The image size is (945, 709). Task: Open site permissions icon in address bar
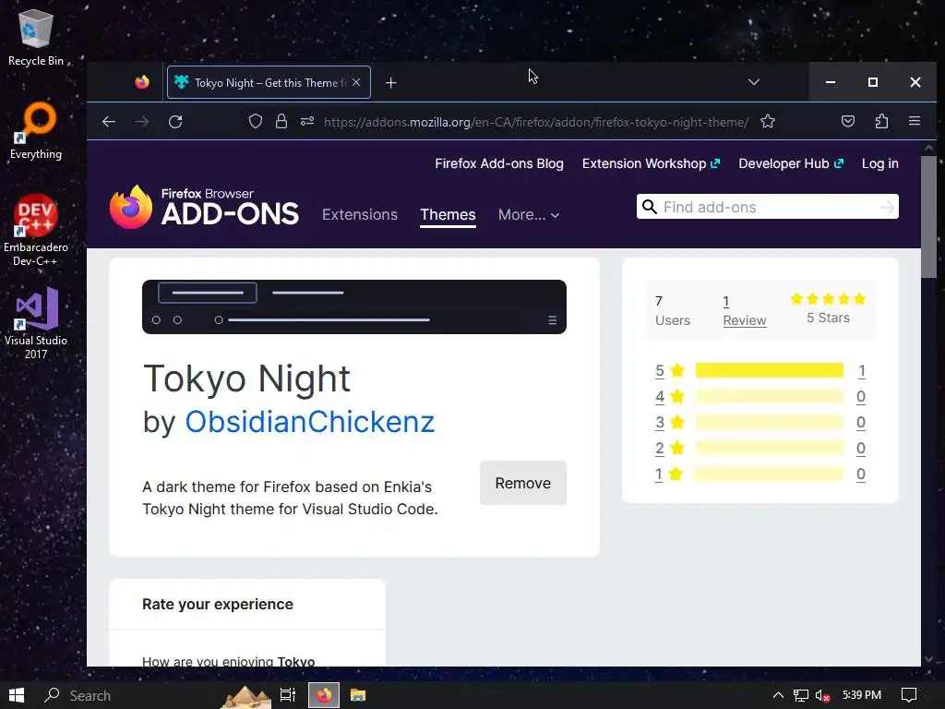[307, 122]
